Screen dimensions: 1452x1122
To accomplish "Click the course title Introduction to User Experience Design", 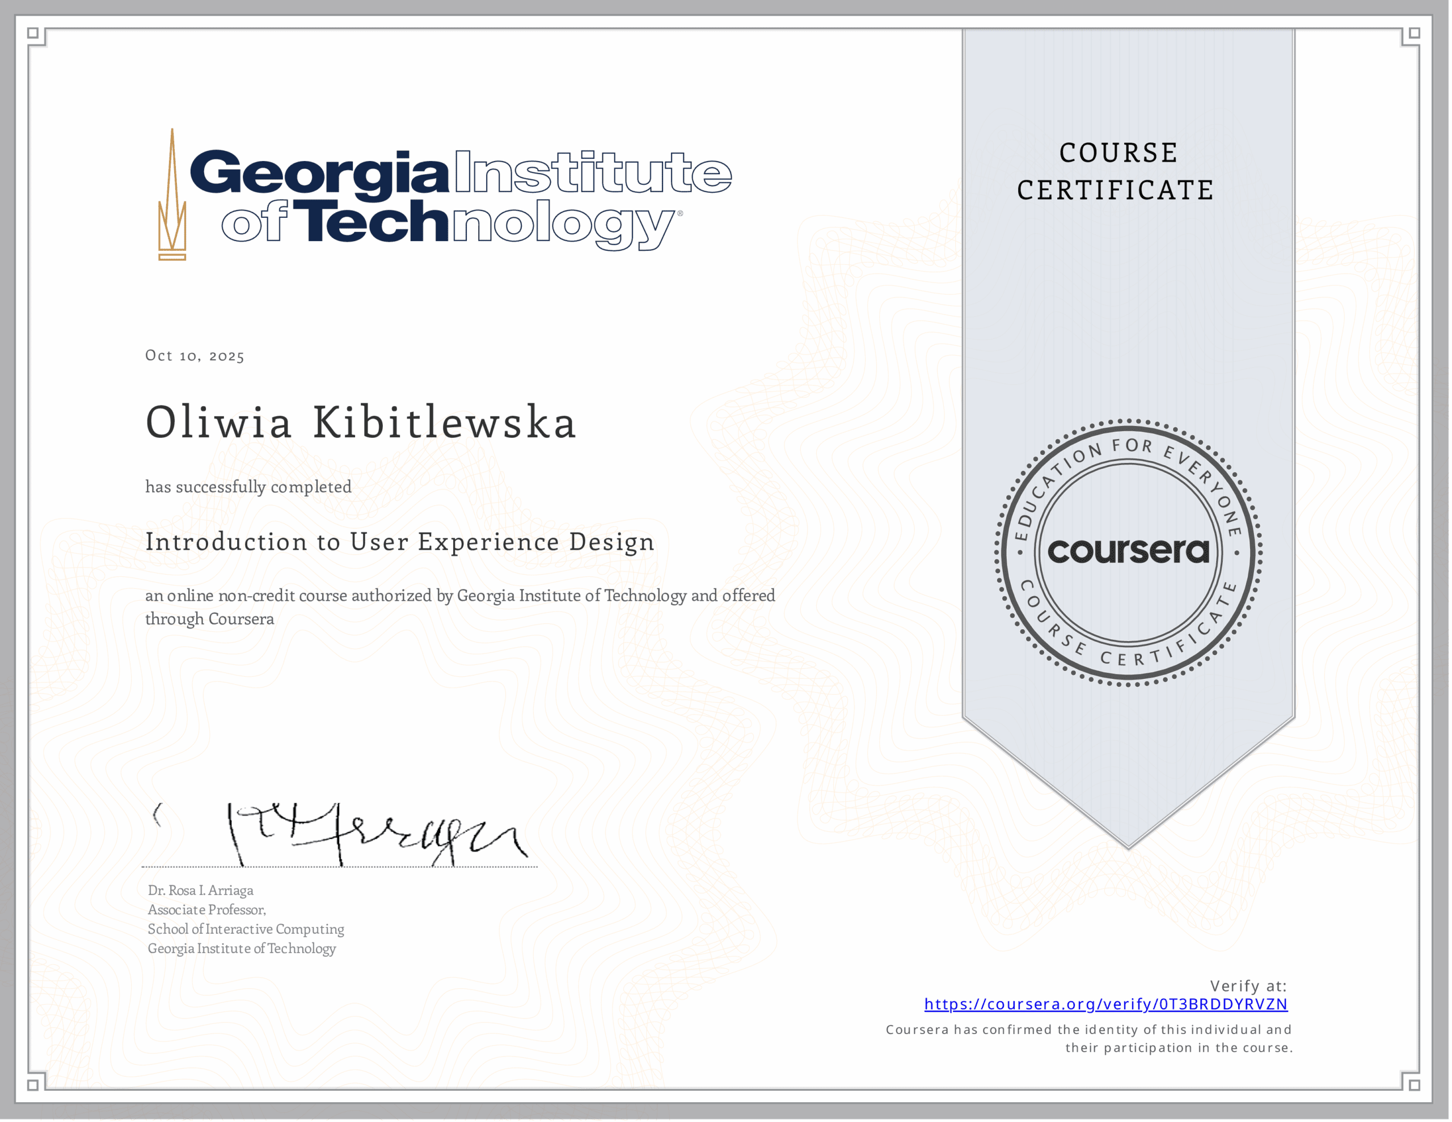I will [x=399, y=542].
